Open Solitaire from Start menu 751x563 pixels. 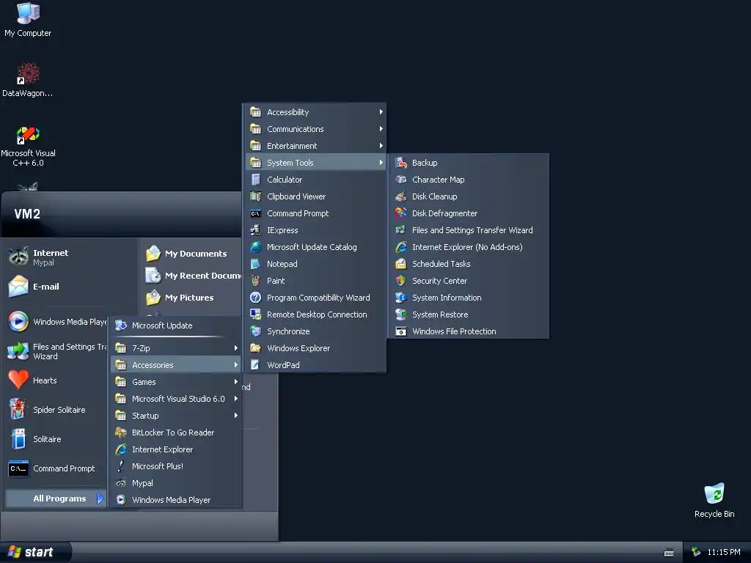[x=56, y=439]
